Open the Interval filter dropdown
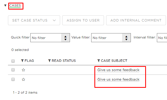The height and width of the screenshot is (100, 167). pyautogui.click(x=162, y=38)
